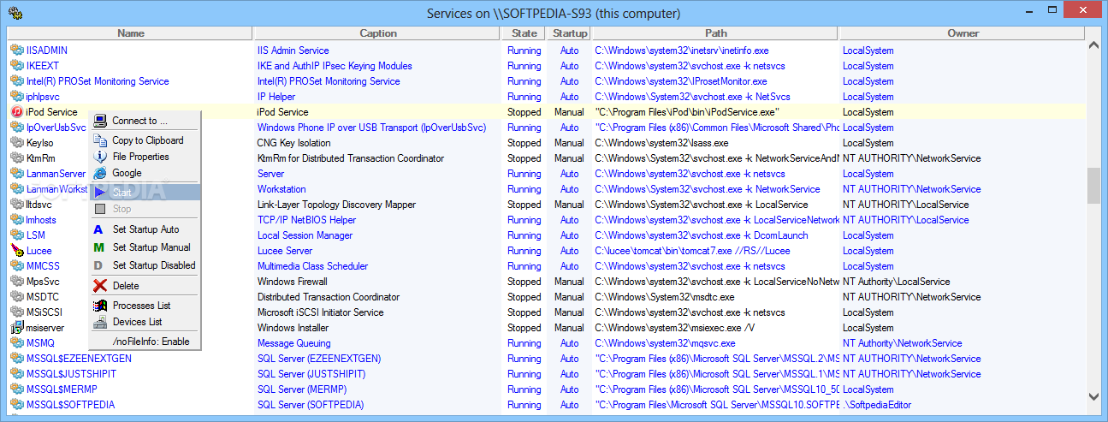The width and height of the screenshot is (1108, 422).
Task: Click the MMCSS service icon
Action: pyautogui.click(x=16, y=266)
